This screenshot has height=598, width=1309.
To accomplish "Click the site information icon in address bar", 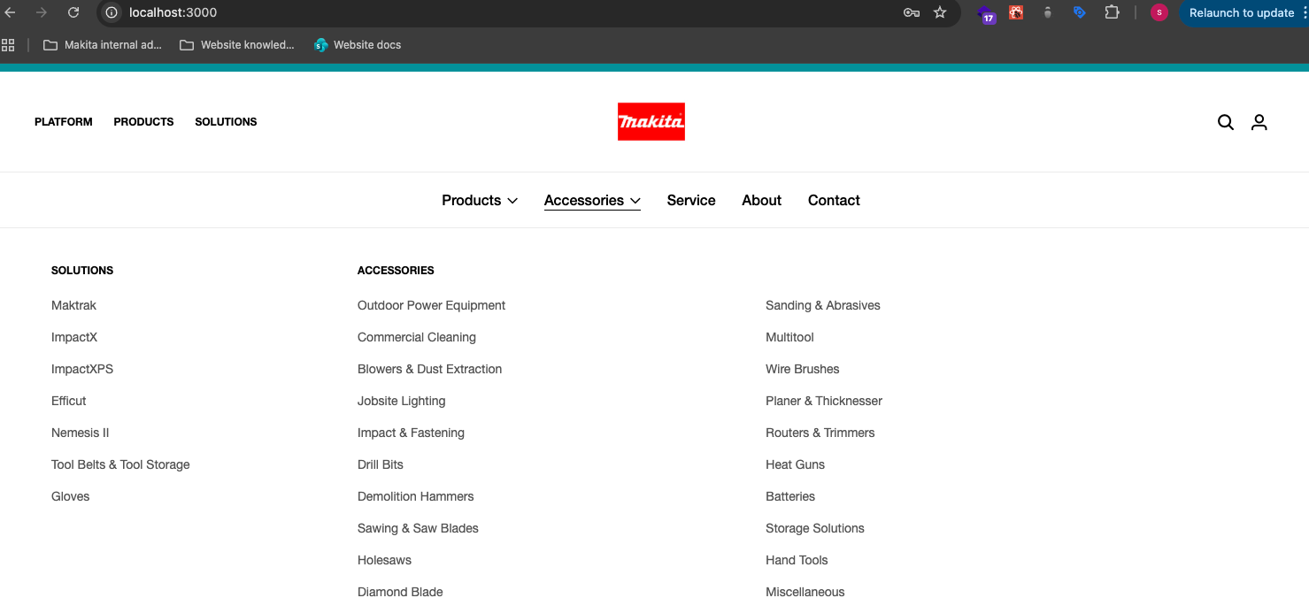I will [x=112, y=12].
